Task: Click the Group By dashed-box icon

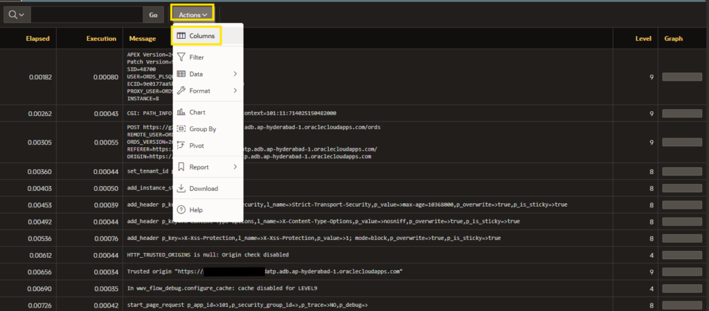Action: click(x=181, y=129)
